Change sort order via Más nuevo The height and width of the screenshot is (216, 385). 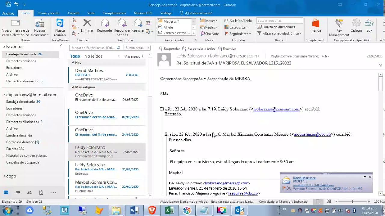[x=134, y=56]
